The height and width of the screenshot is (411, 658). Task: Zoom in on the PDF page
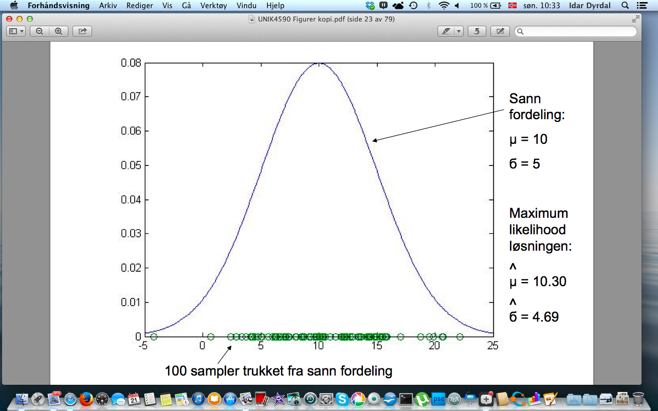pos(59,31)
